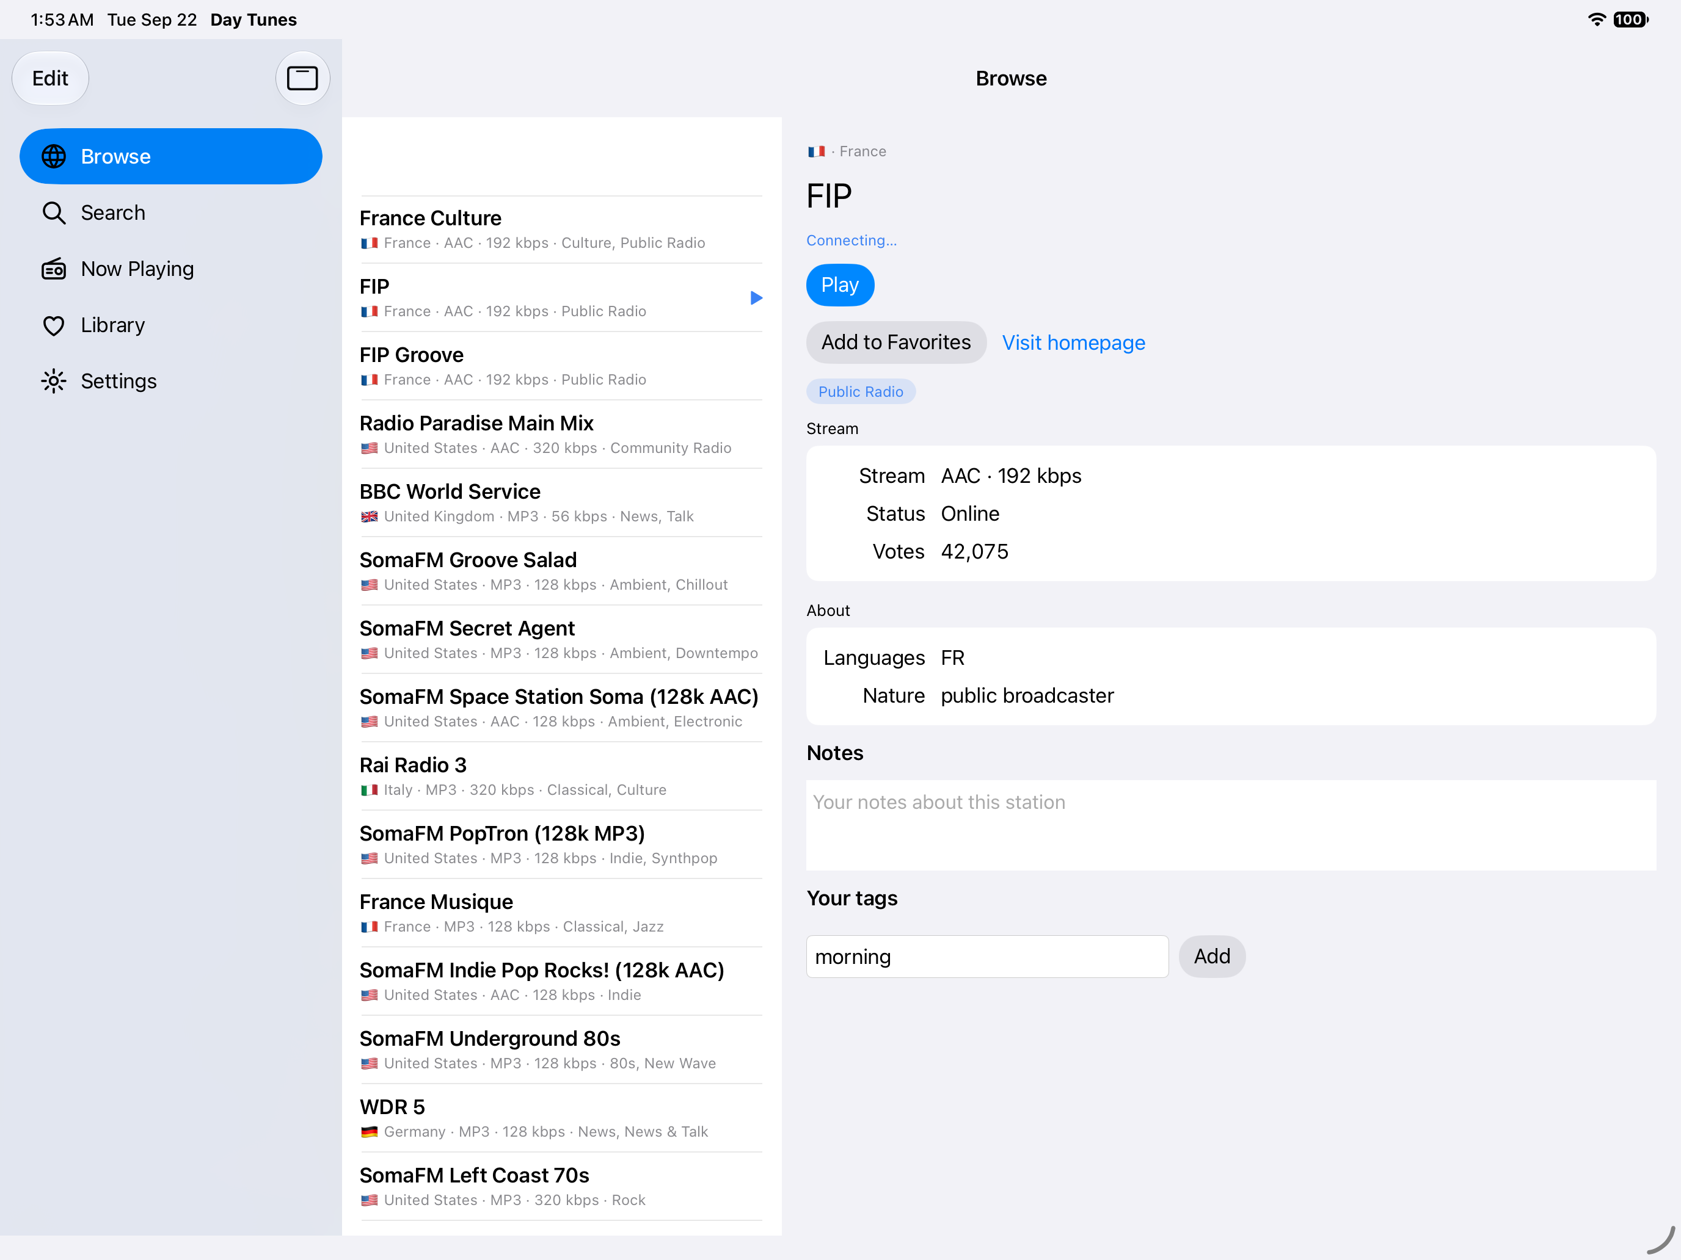The height and width of the screenshot is (1260, 1681).
Task: Click the Germany flag on WDR 5
Action: click(370, 1132)
